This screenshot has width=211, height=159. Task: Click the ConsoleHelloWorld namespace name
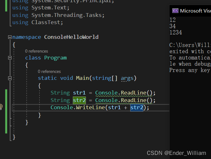click(71, 37)
